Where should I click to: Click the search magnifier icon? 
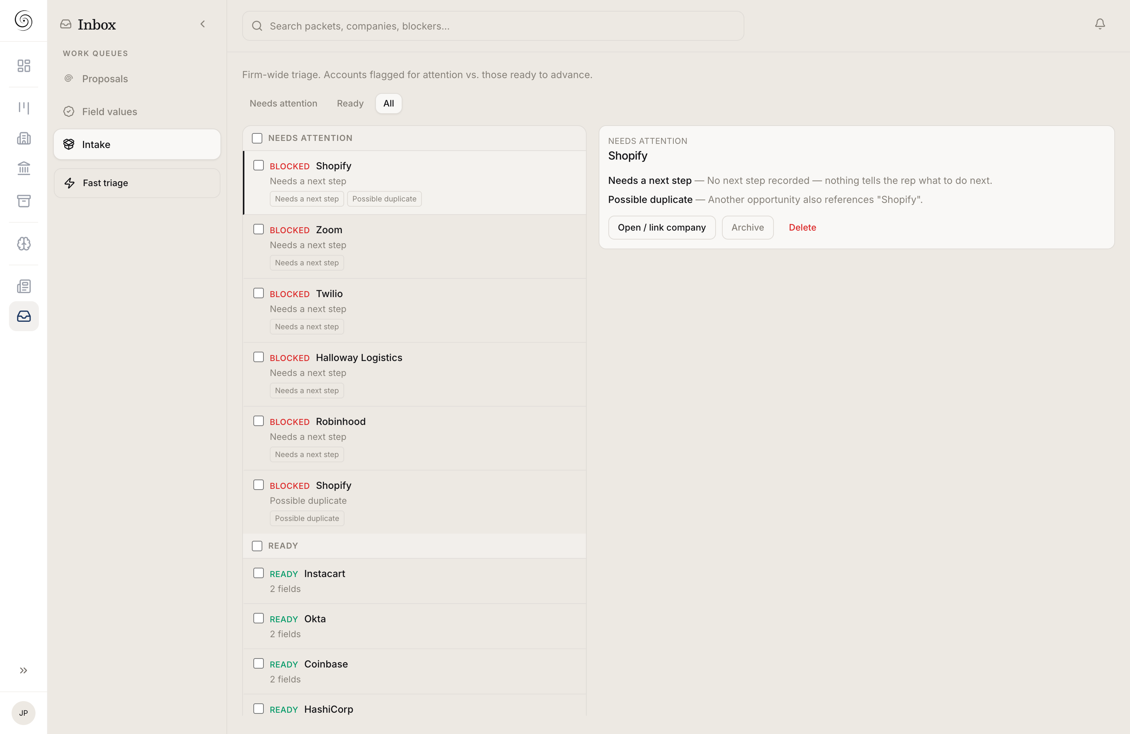coord(257,26)
